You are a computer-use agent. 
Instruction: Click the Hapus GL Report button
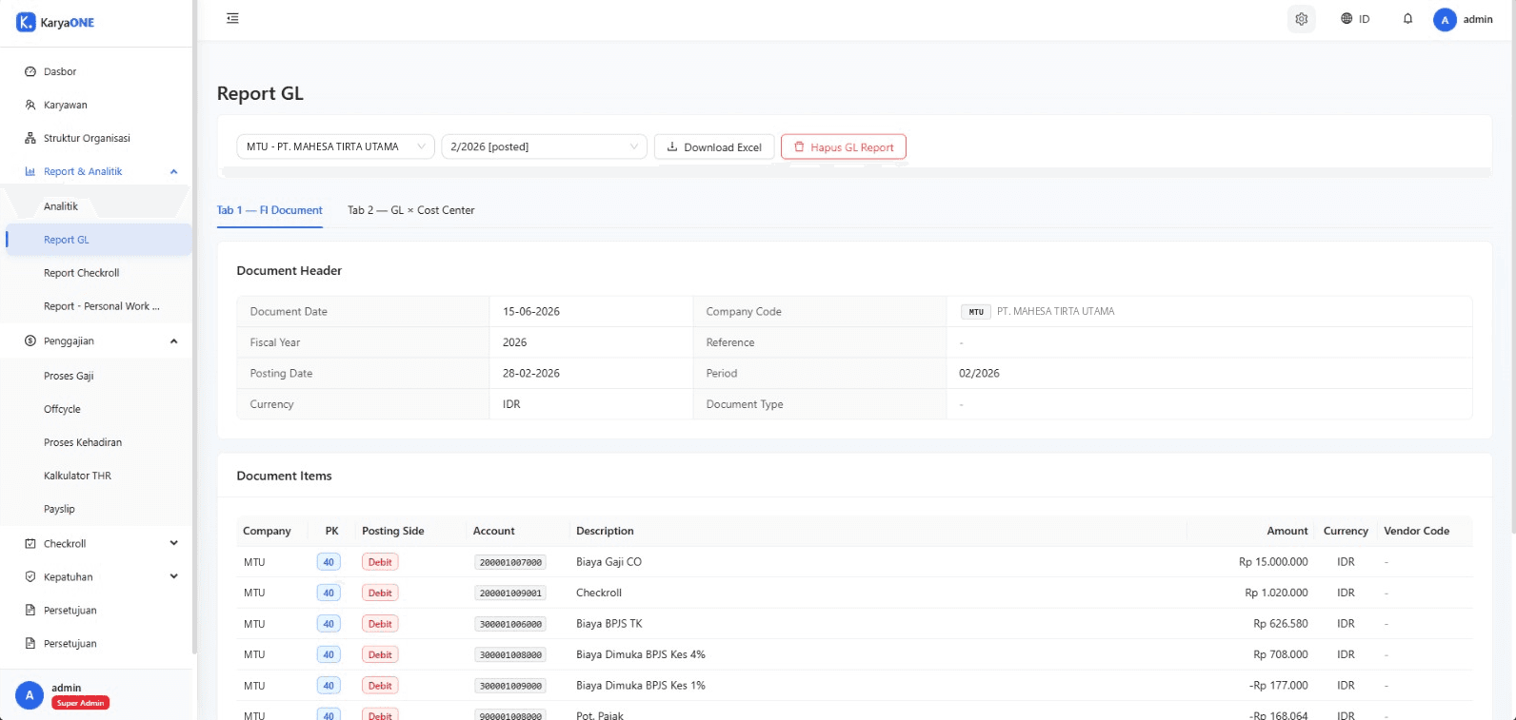tap(844, 147)
